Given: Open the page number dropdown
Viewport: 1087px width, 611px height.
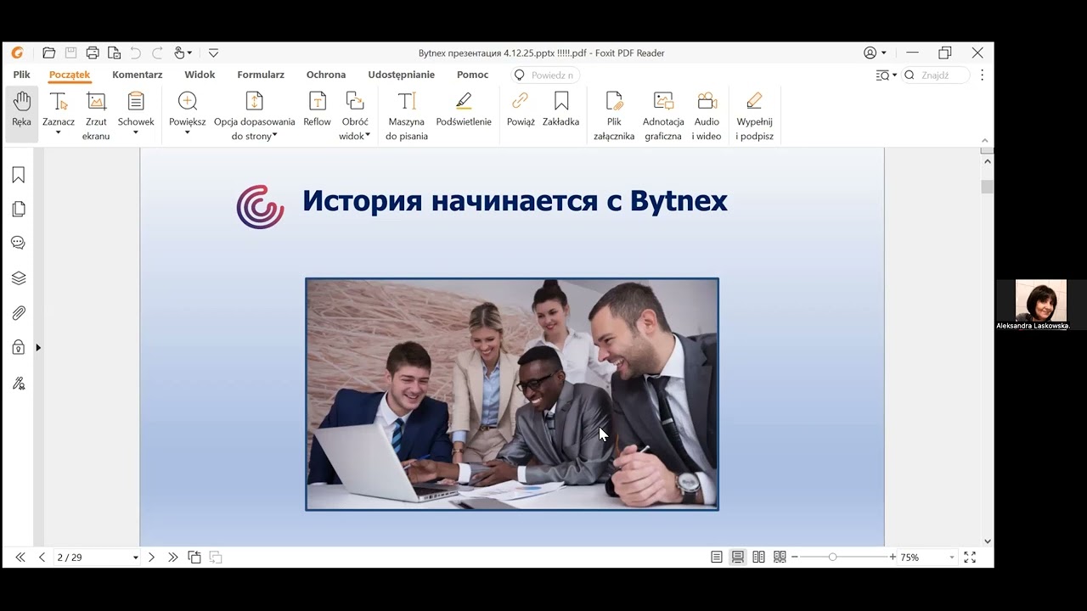Looking at the screenshot, I should tap(135, 558).
